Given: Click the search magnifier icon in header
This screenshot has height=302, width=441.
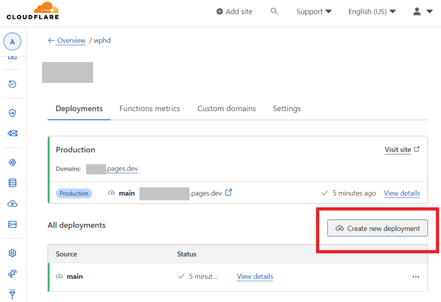Looking at the screenshot, I should (x=274, y=11).
